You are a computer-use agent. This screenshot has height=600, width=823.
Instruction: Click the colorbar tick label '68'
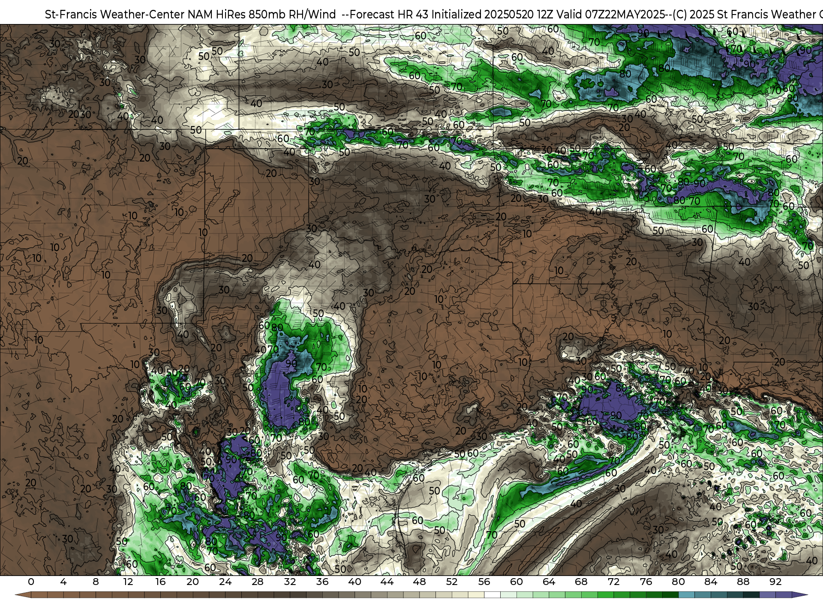pyautogui.click(x=581, y=582)
